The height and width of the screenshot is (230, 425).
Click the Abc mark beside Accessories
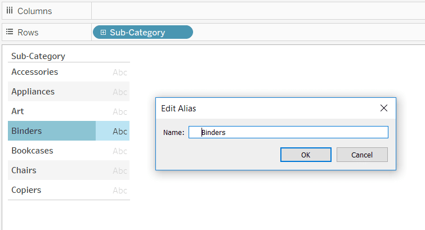tap(120, 73)
